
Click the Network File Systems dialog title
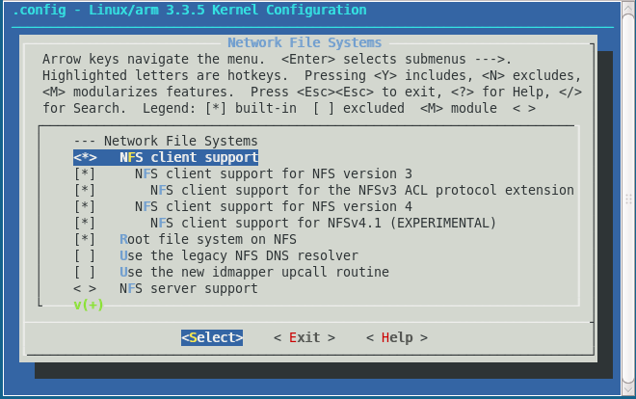305,42
